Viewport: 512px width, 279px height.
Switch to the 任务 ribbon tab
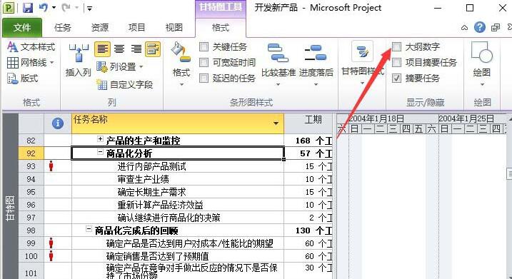(63, 28)
